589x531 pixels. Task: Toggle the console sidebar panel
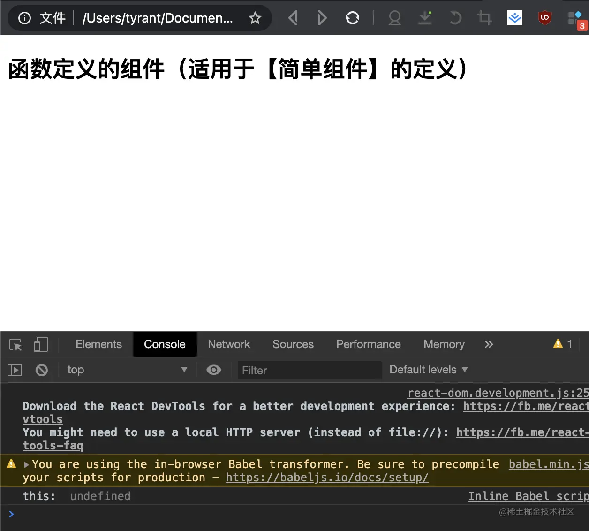pos(15,370)
